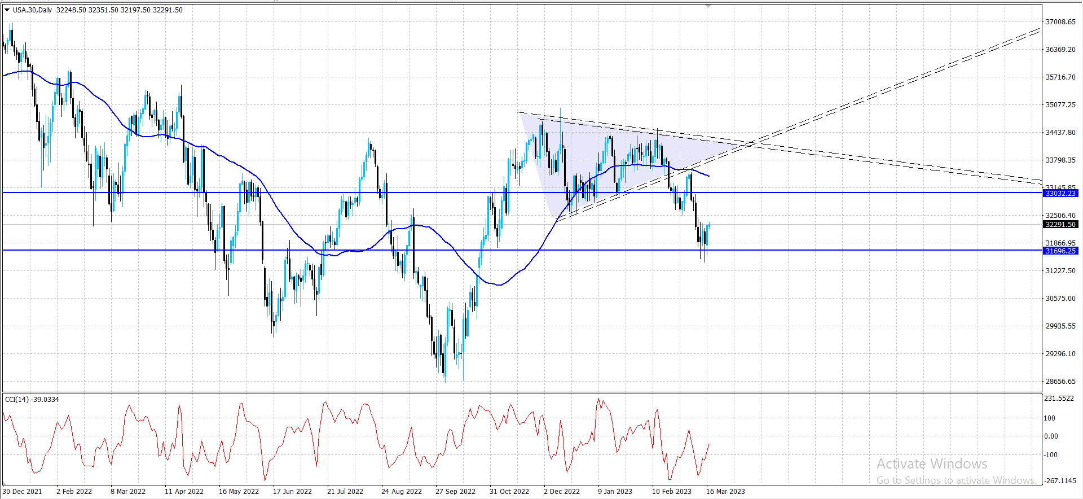Viewport: 1083px width, 499px height.
Task: Click the 36369.20 price axis value
Action: [x=1060, y=50]
